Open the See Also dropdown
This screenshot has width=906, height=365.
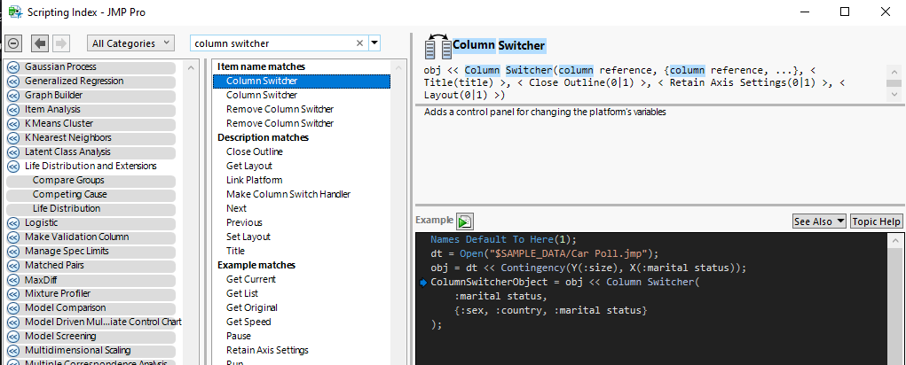819,221
